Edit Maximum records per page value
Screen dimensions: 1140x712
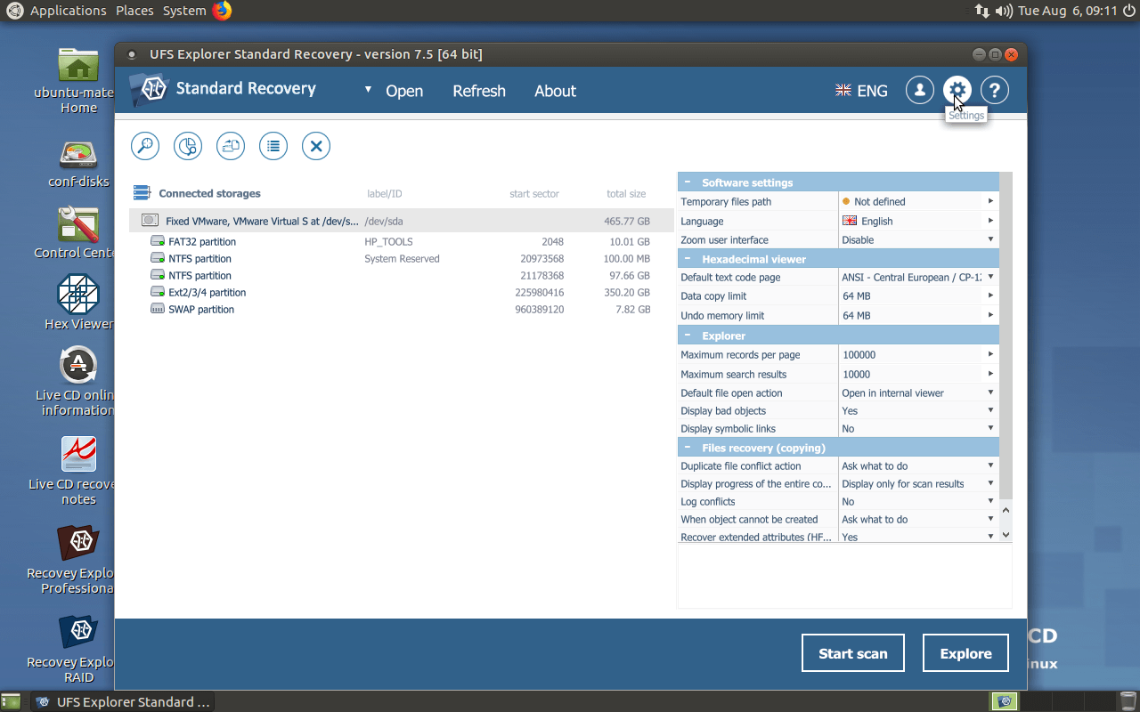(918, 354)
